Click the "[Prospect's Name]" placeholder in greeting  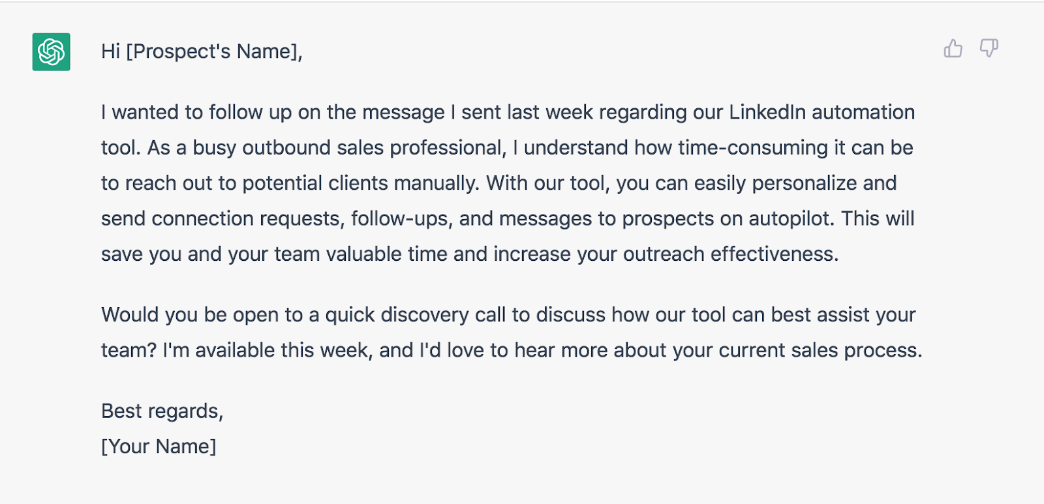[x=214, y=52]
